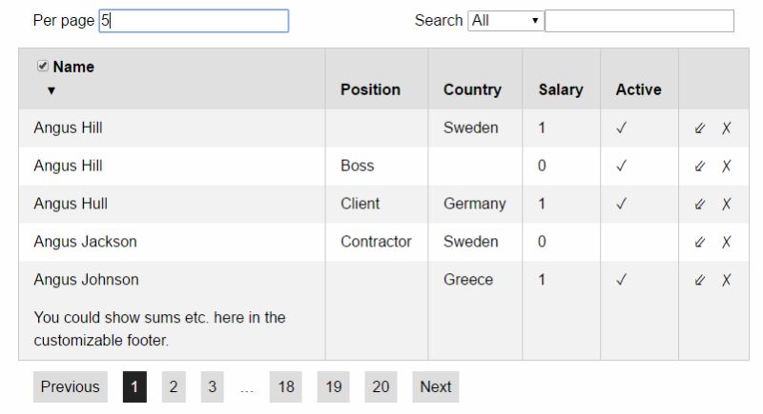Click the sort arrow under Name
Screen dimensions: 763x414
tap(52, 90)
